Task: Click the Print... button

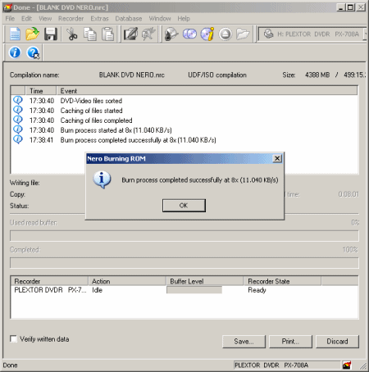Action: 290,342
